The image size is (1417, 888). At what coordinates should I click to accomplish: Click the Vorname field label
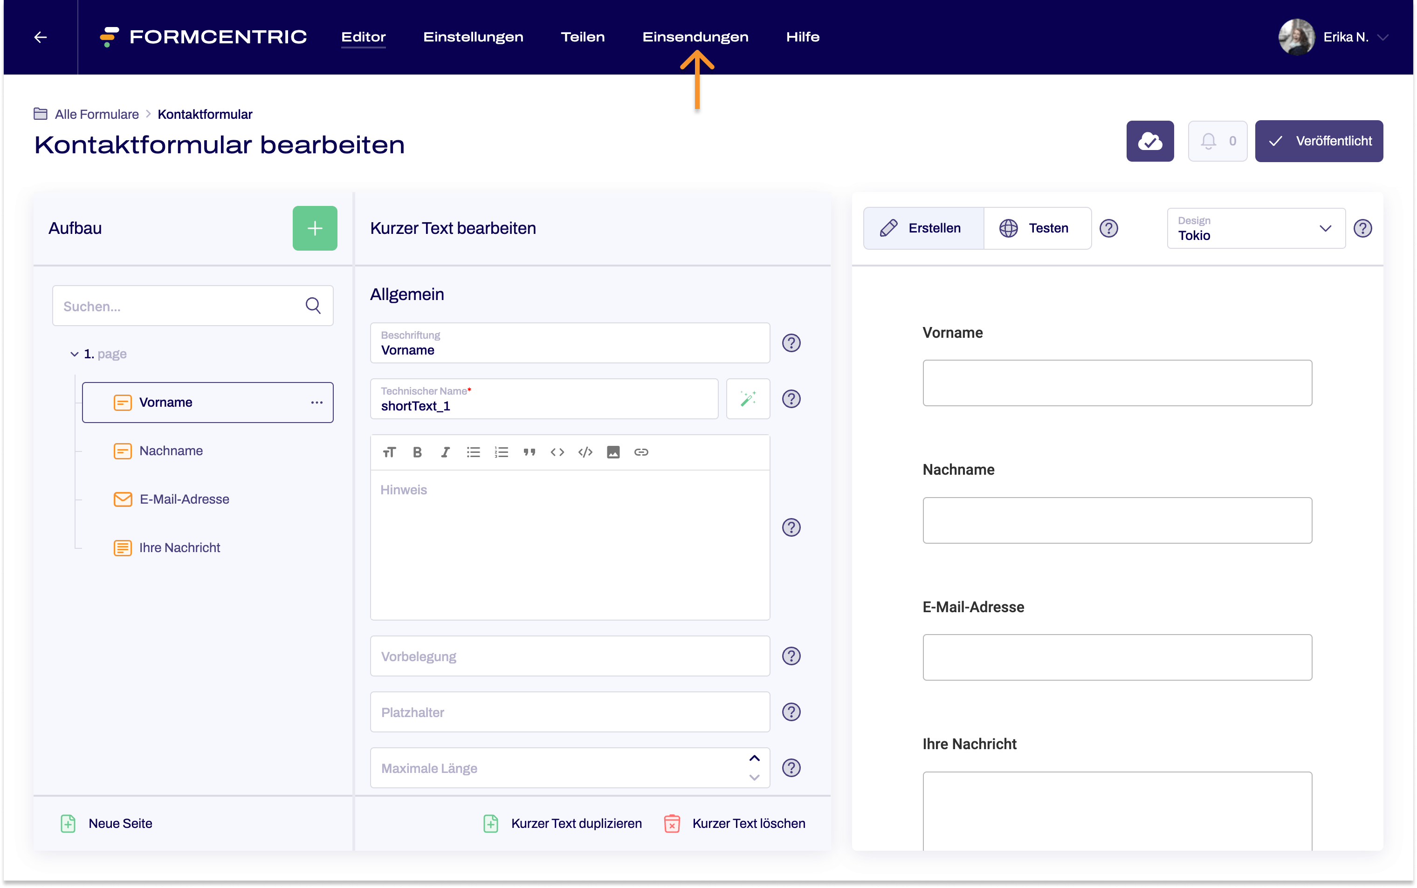tap(950, 331)
